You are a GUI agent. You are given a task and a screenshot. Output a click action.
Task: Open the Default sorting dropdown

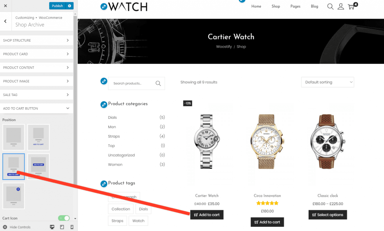pyautogui.click(x=327, y=82)
